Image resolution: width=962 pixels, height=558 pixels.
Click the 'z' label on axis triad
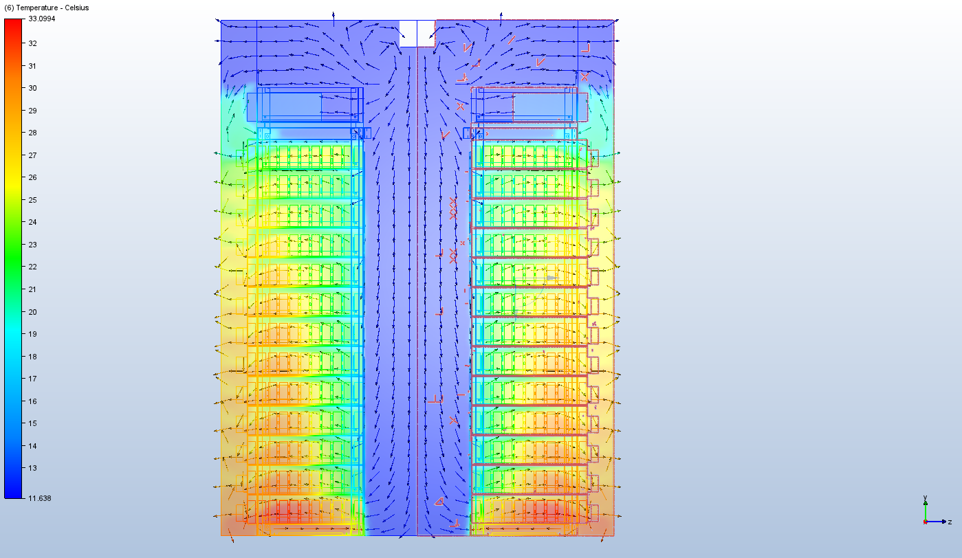[x=950, y=522]
